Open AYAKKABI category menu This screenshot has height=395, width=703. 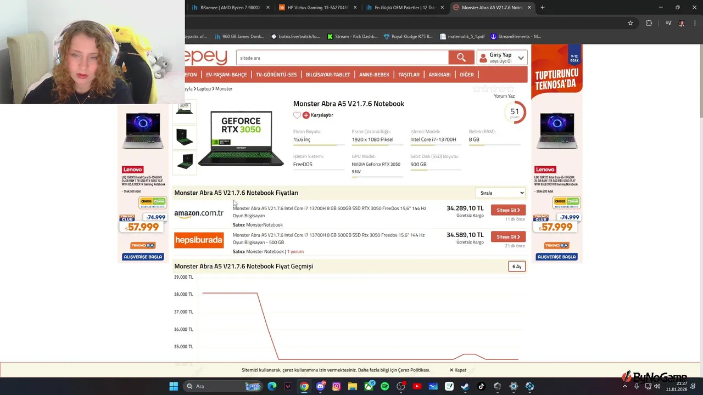tap(439, 75)
